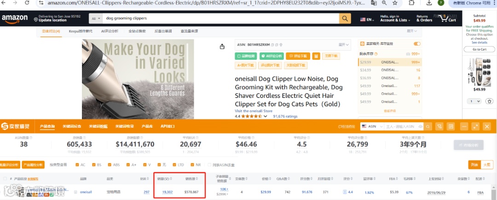Check the 列表ASIN去重 checkbox
The height and width of the screenshot is (200, 497).
209,165
